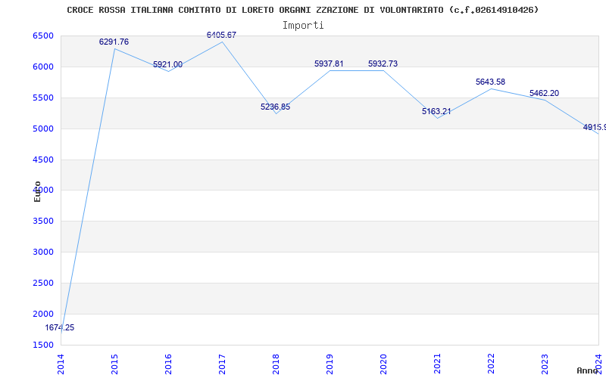Select the 2016 year axis label
This screenshot has width=606, height=378.
point(168,364)
